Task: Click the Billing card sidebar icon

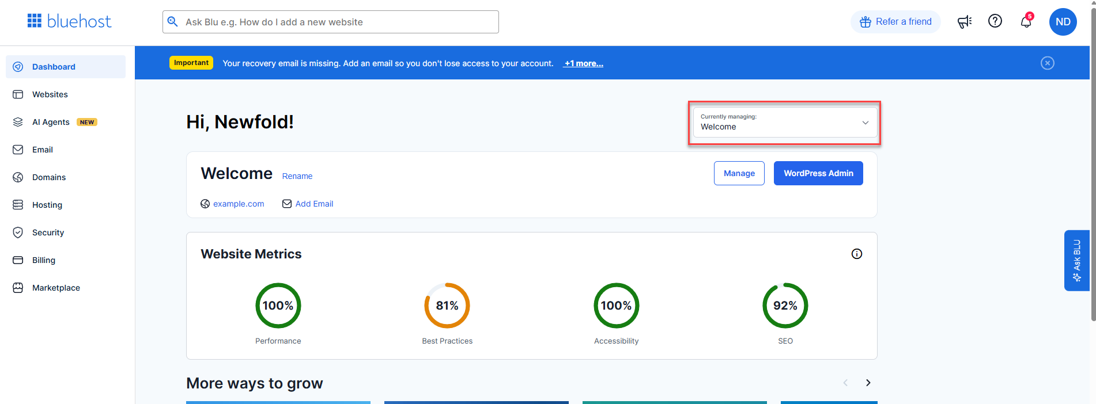Action: (x=18, y=260)
